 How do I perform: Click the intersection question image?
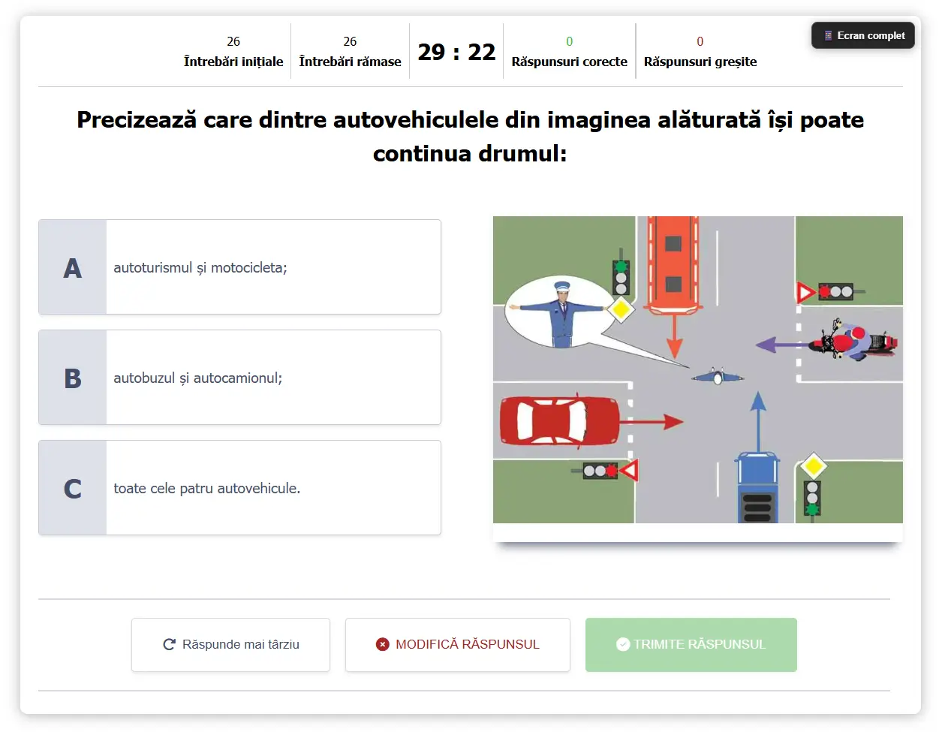(698, 369)
